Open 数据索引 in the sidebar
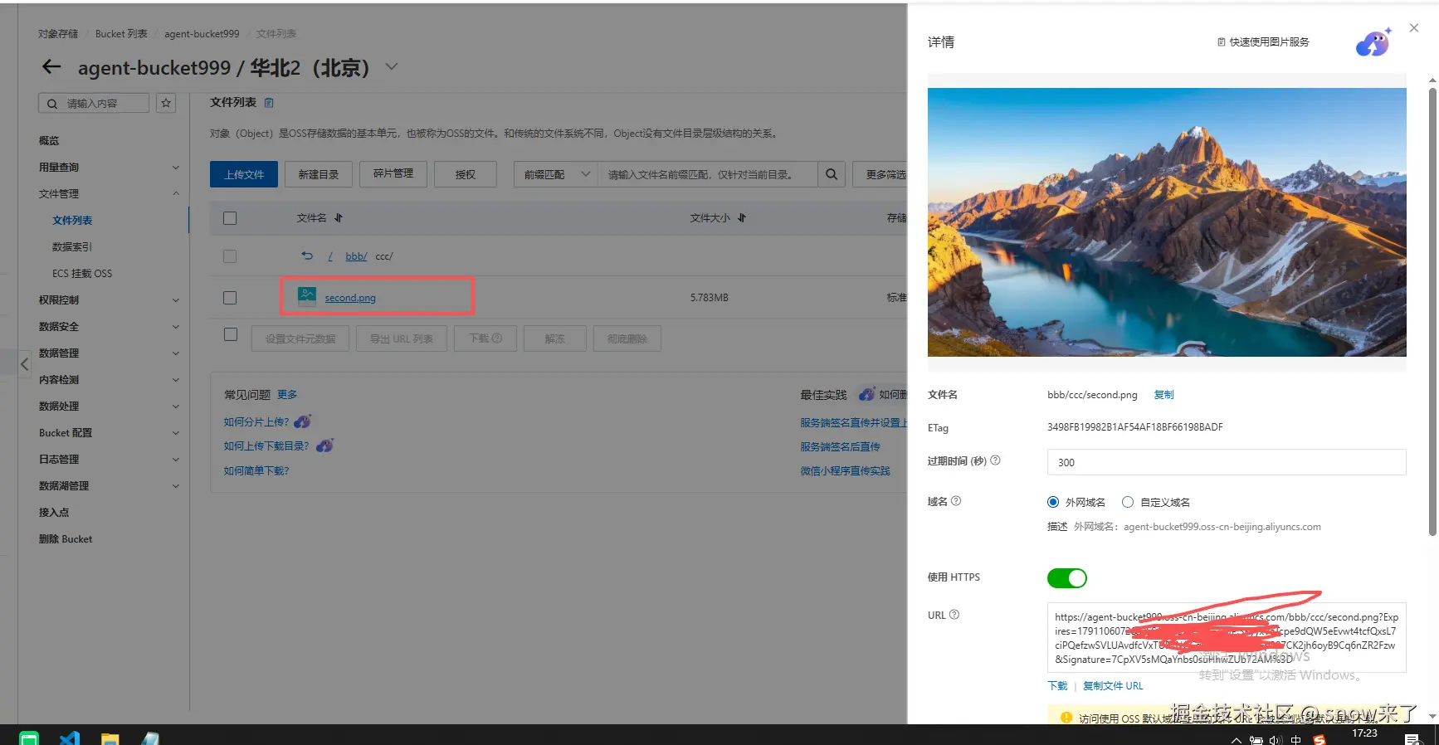This screenshot has width=1439, height=745. coord(72,247)
